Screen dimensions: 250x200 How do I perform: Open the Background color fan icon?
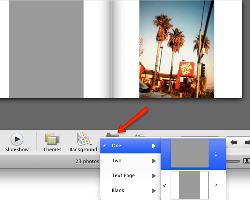(83, 138)
